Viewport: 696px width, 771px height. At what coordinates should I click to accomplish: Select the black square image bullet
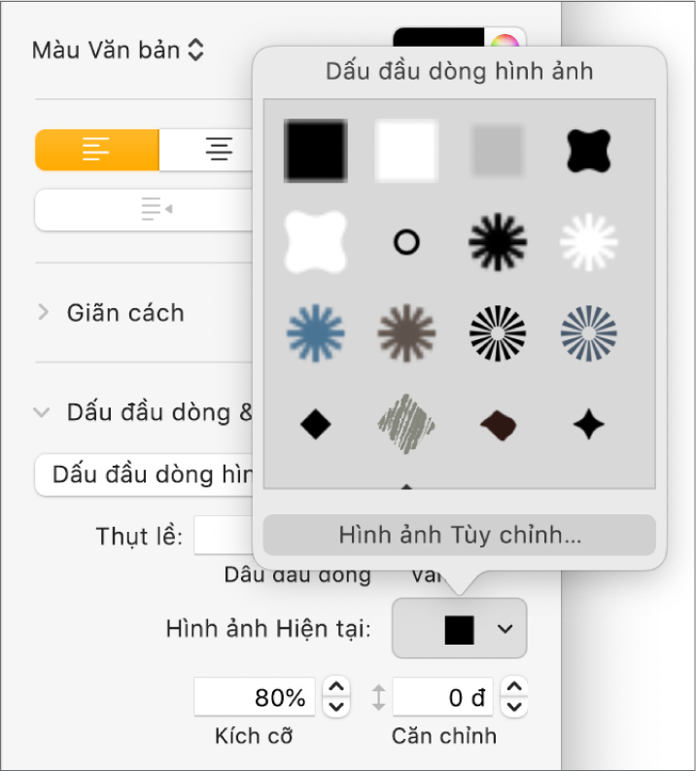point(315,151)
